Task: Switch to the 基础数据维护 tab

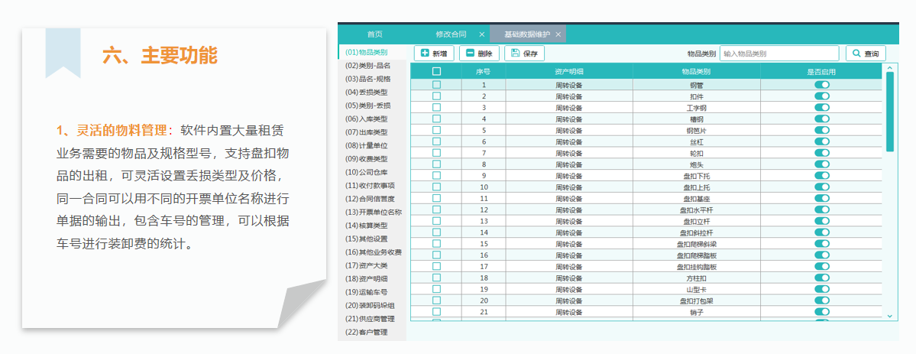Action: click(x=527, y=34)
